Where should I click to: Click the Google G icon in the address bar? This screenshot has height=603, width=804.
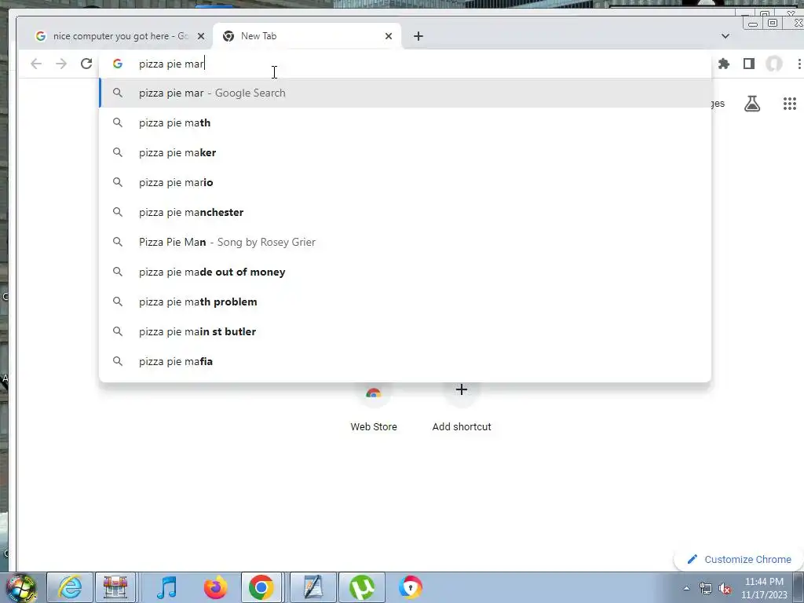pos(118,64)
